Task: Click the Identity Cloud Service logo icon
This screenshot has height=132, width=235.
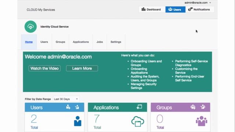Action: [x=30, y=27]
